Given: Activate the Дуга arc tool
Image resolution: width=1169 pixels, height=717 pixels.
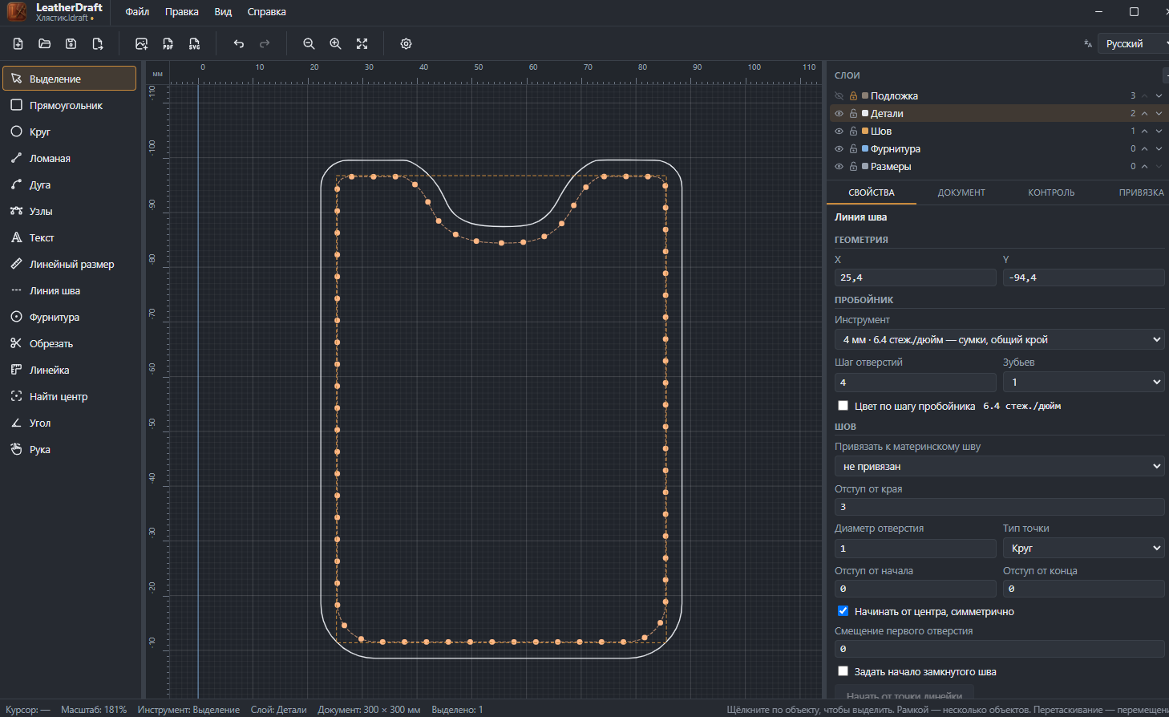Looking at the screenshot, I should click(70, 184).
